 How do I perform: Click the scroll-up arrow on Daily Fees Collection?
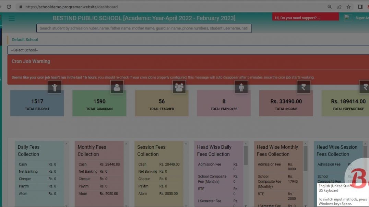click(66, 143)
